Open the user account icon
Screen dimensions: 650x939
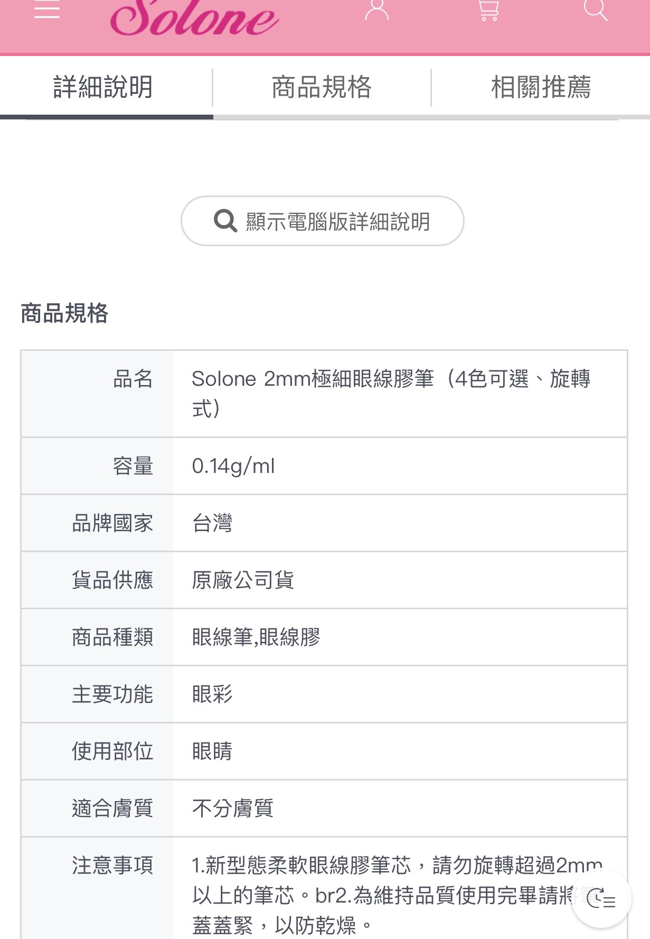pyautogui.click(x=376, y=10)
